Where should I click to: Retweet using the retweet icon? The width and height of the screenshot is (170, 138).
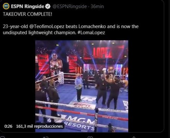45,137
